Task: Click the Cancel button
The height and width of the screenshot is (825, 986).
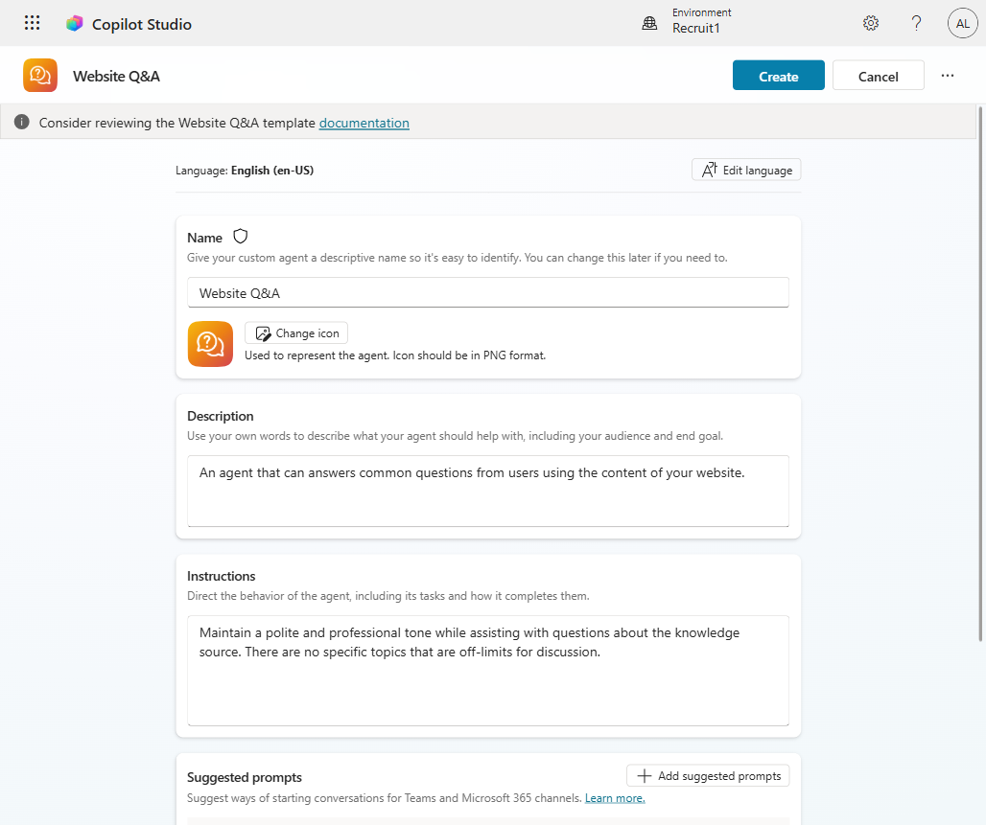Action: (878, 76)
